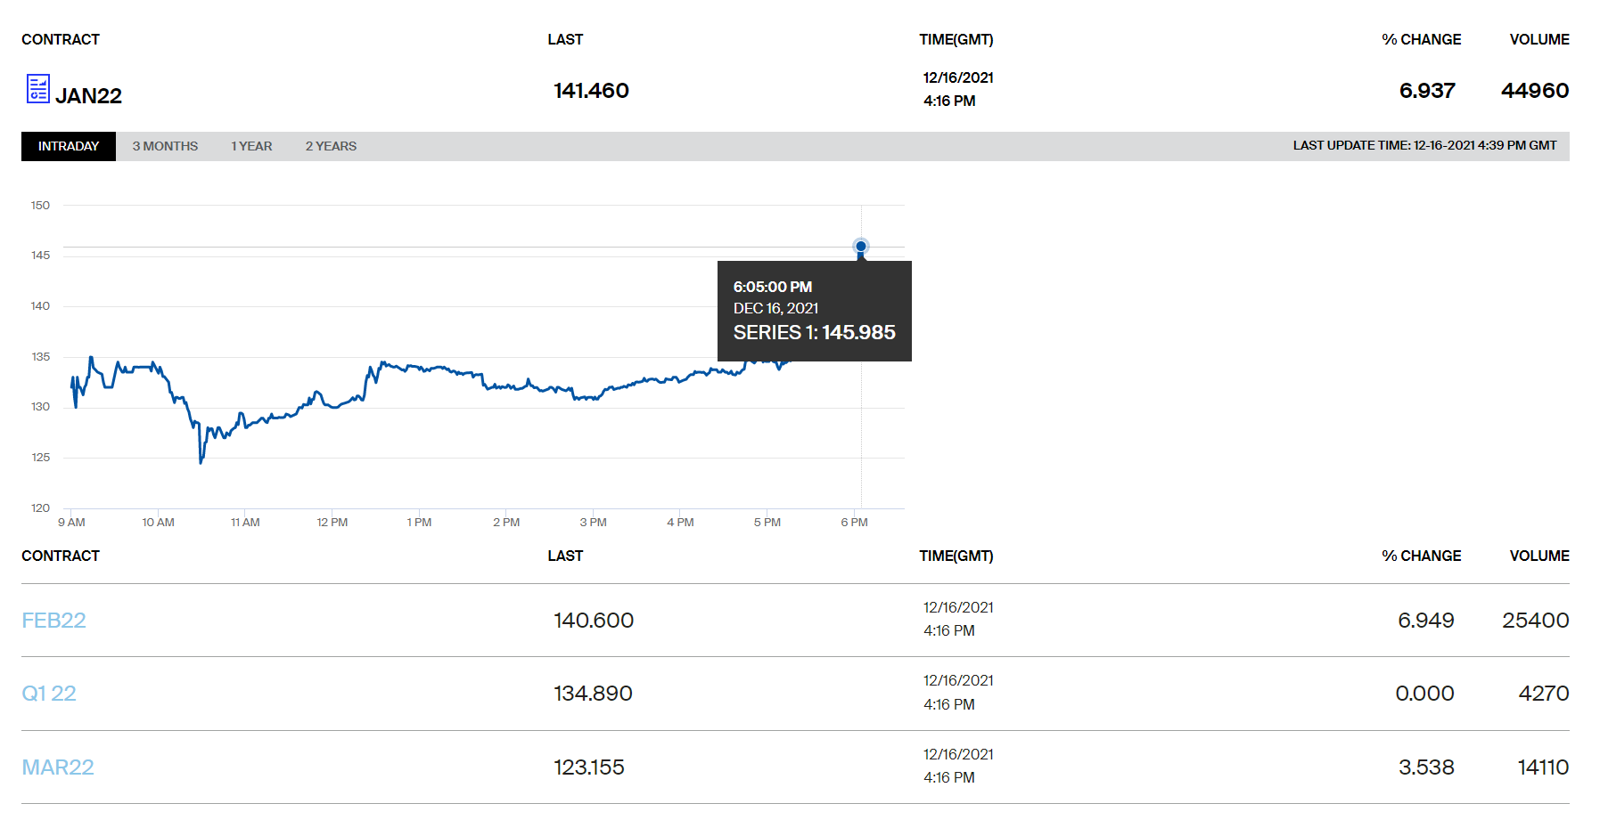Click the highlighted blue chart data point
Screen dimensions: 1608x820
pos(861,247)
